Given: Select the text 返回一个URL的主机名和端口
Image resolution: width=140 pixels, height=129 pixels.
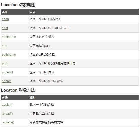Looking at the screenshot, I should pos(49,28).
